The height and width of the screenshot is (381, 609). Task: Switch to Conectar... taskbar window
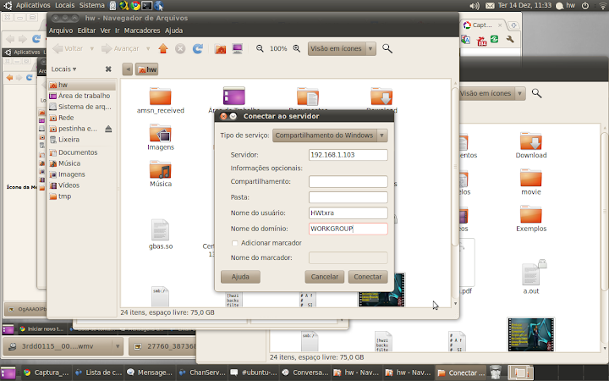461,373
